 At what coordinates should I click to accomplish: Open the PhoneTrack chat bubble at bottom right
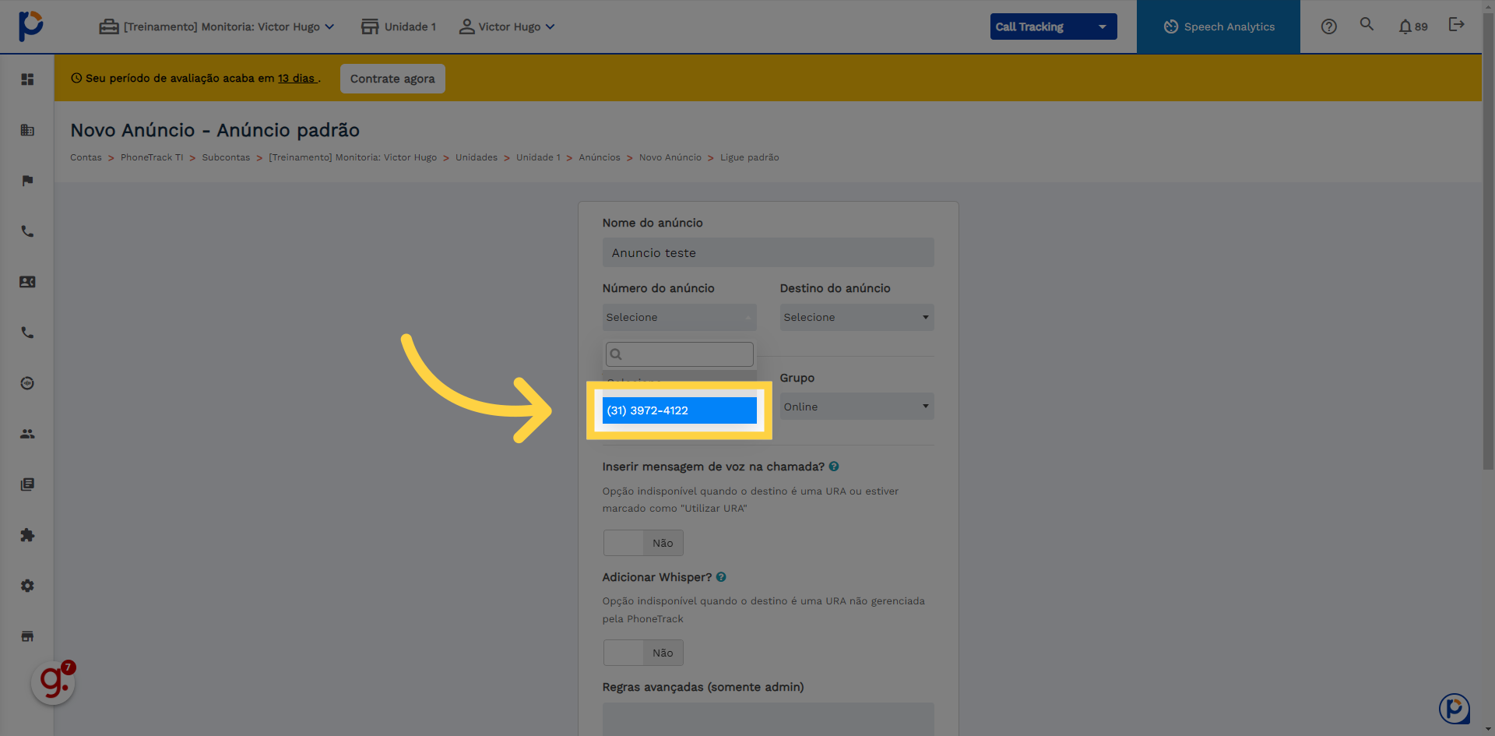[x=1454, y=709]
